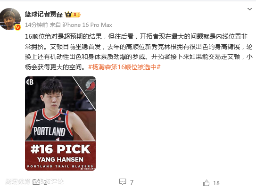
Task: Click the repost count 2
Action: [x=45, y=183]
